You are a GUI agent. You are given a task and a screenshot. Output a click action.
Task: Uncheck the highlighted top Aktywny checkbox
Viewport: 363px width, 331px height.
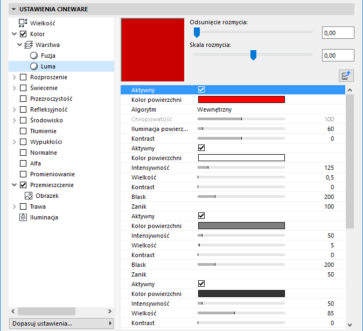pyautogui.click(x=201, y=89)
